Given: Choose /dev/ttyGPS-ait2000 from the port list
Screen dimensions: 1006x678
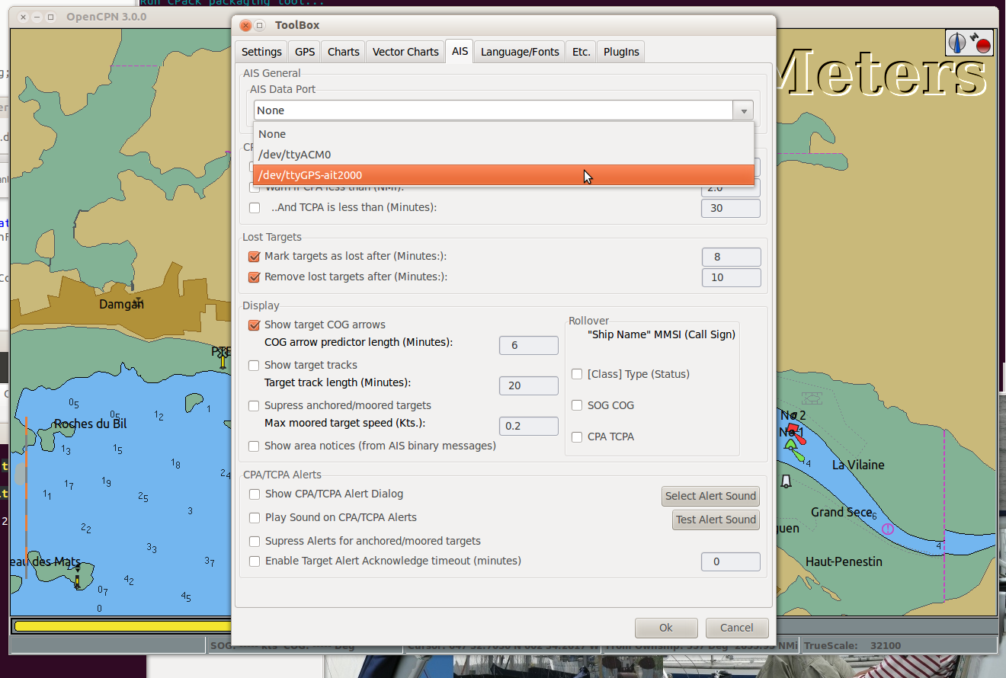Looking at the screenshot, I should [504, 175].
